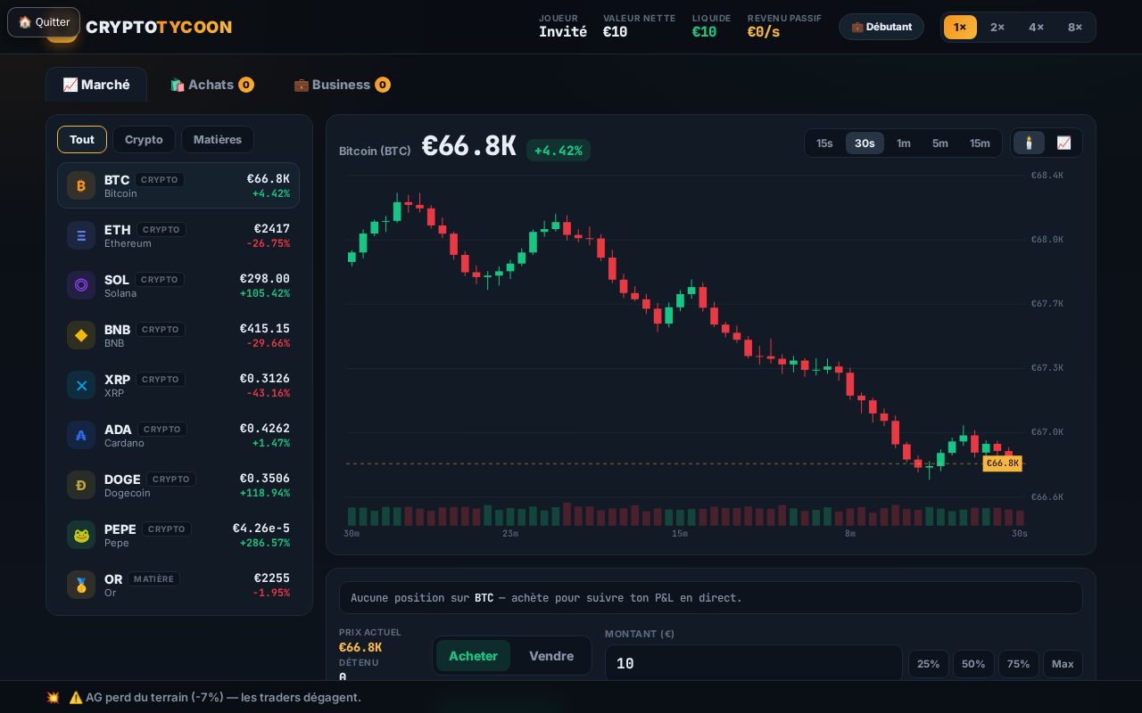The height and width of the screenshot is (713, 1142).
Task: Click the Pepe frog icon
Action: [x=81, y=535]
